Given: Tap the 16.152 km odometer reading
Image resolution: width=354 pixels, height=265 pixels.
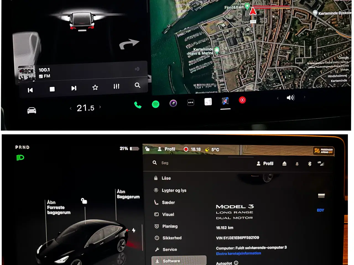Looking at the screenshot, I should (225, 228).
